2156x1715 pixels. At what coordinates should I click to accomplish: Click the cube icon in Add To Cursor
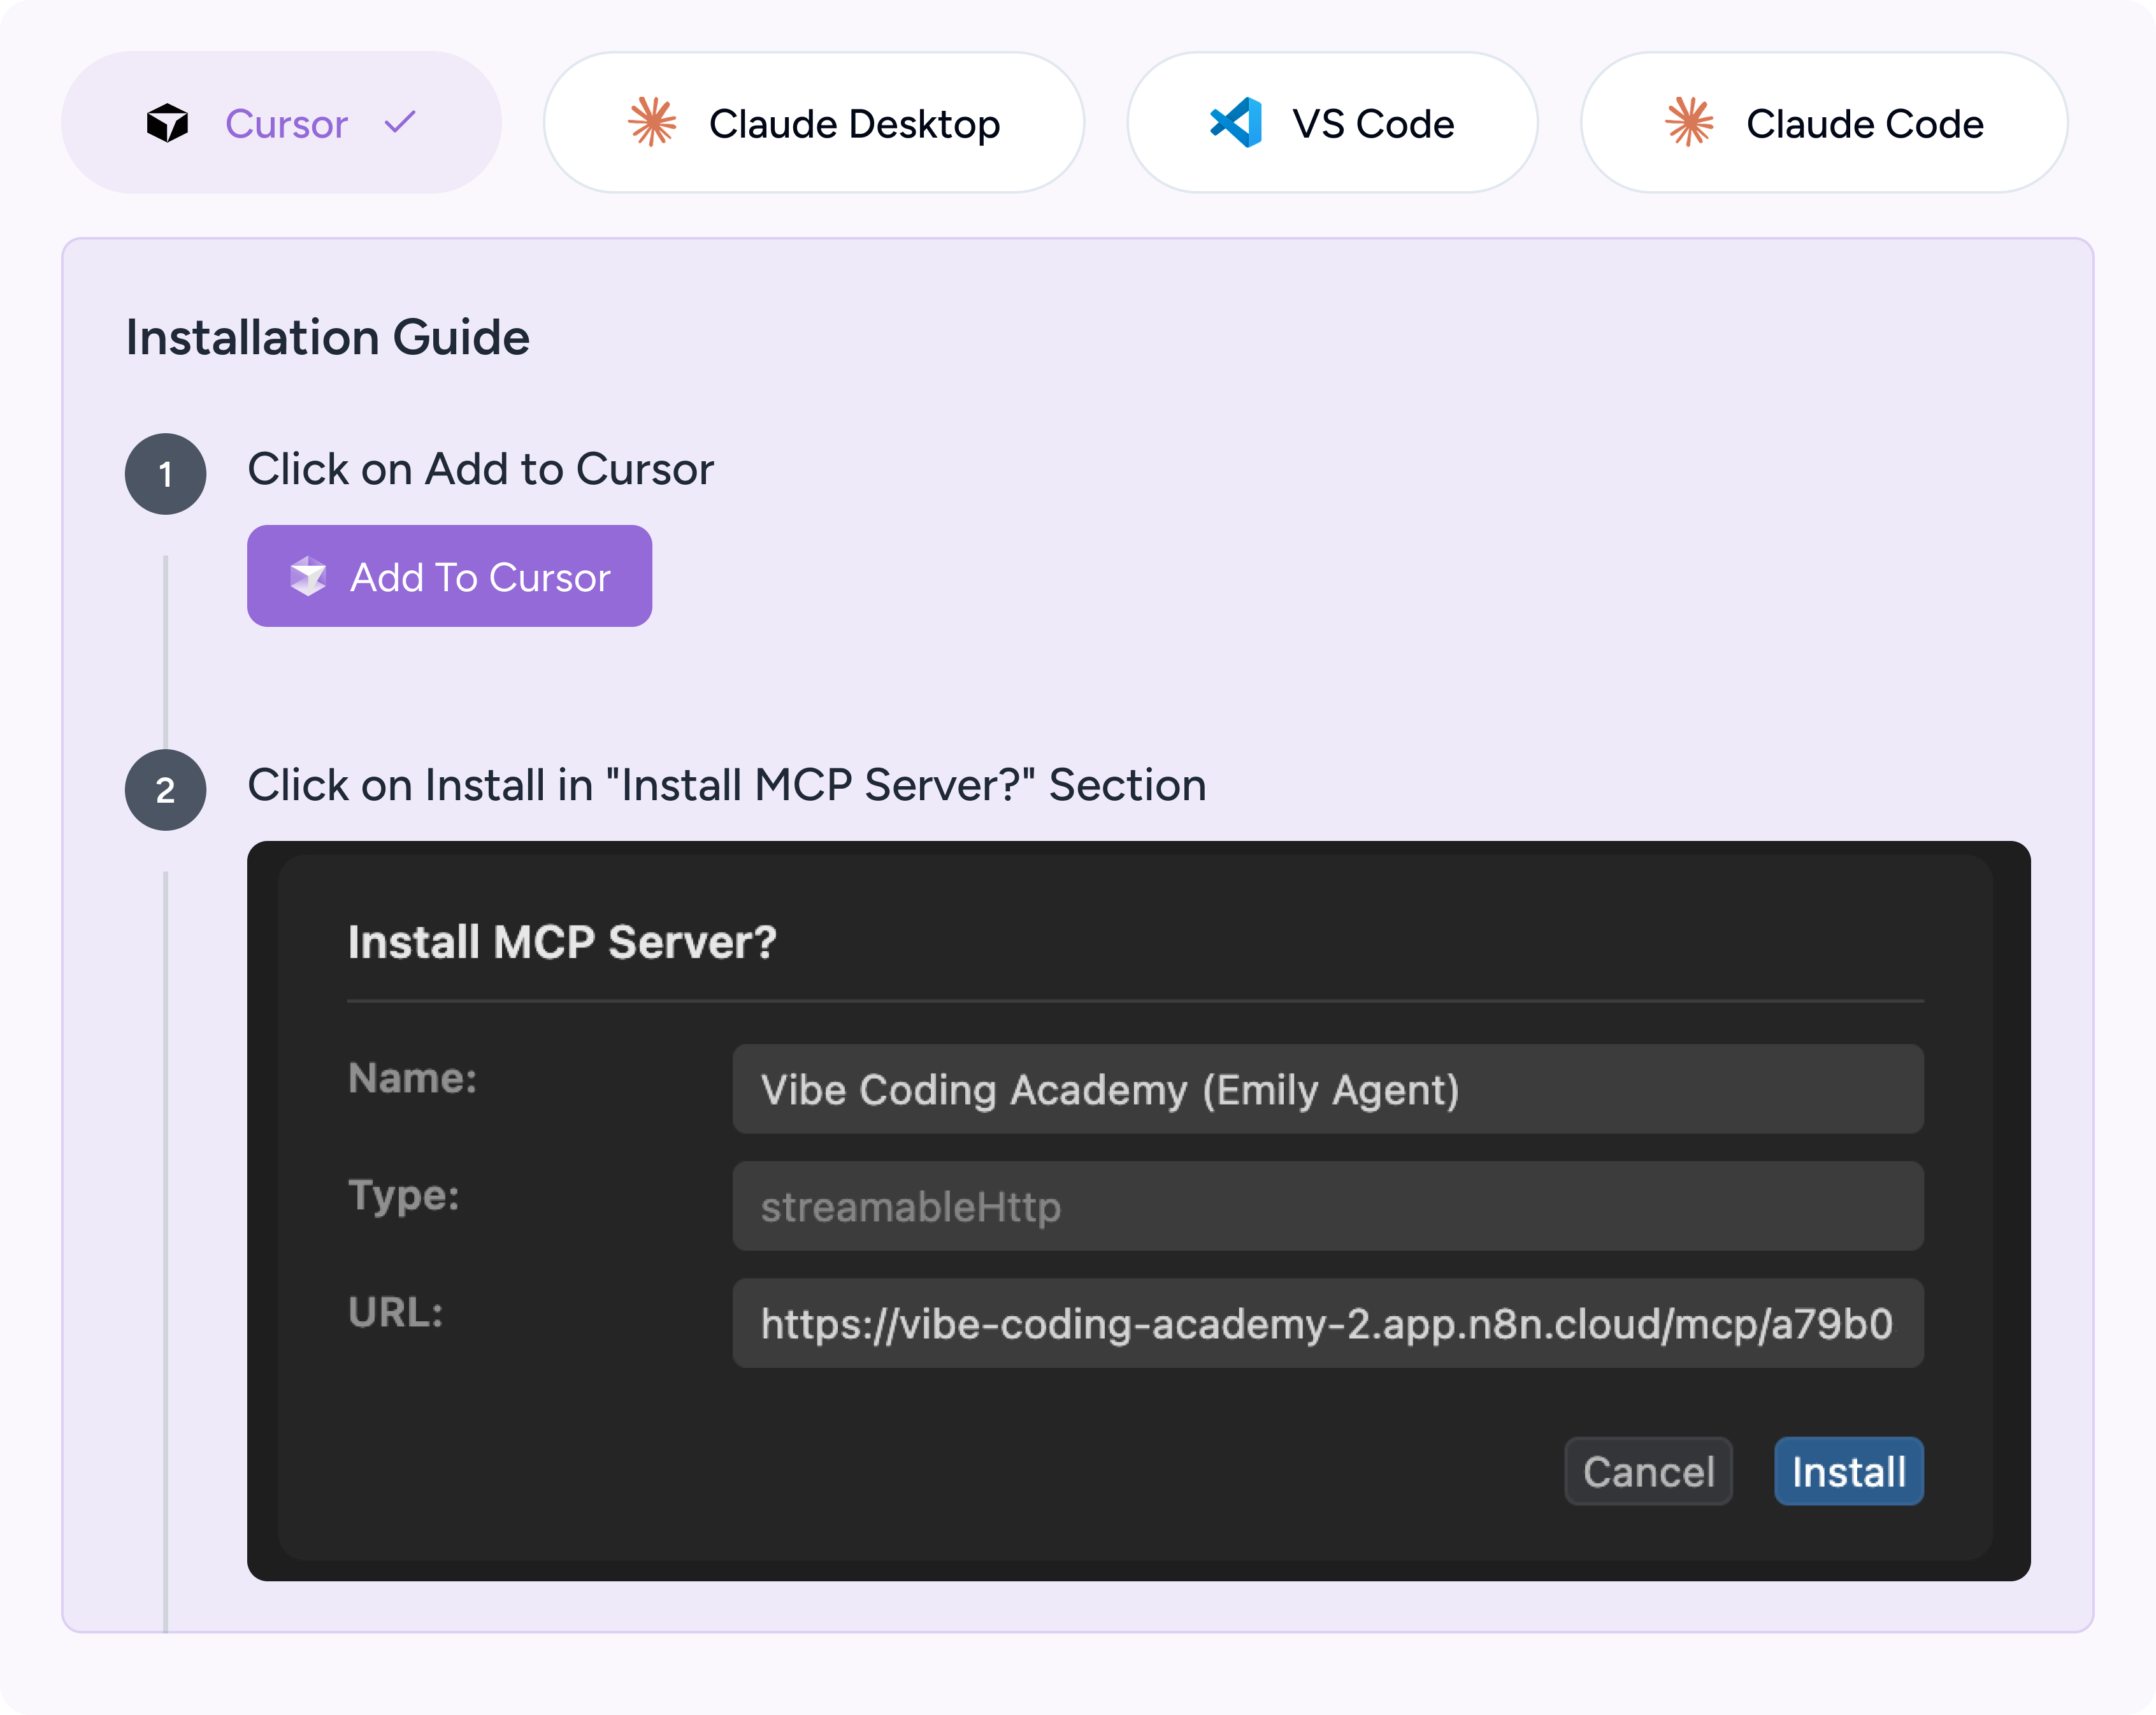click(308, 576)
